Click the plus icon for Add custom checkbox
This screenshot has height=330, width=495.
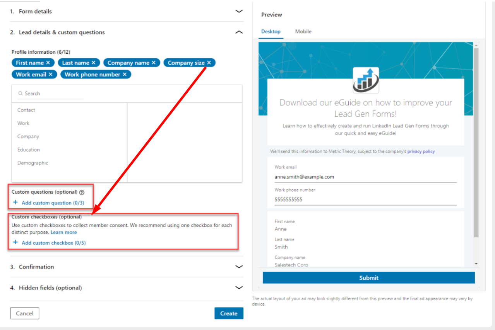15,242
